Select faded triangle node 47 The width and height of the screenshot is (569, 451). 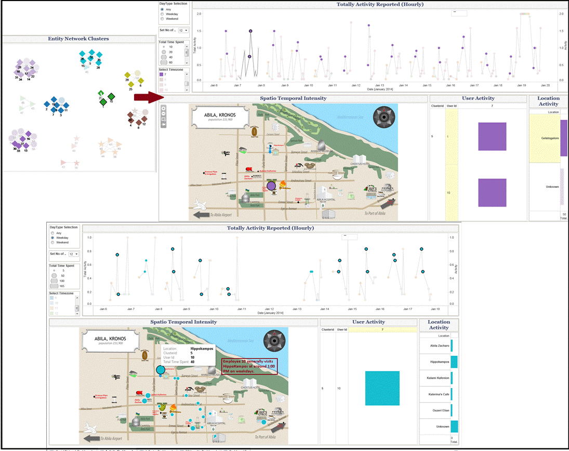[x=22, y=109]
